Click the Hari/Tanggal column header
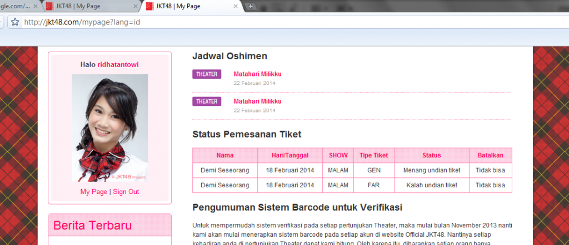Screen dimensions: 569x245 pos(290,156)
